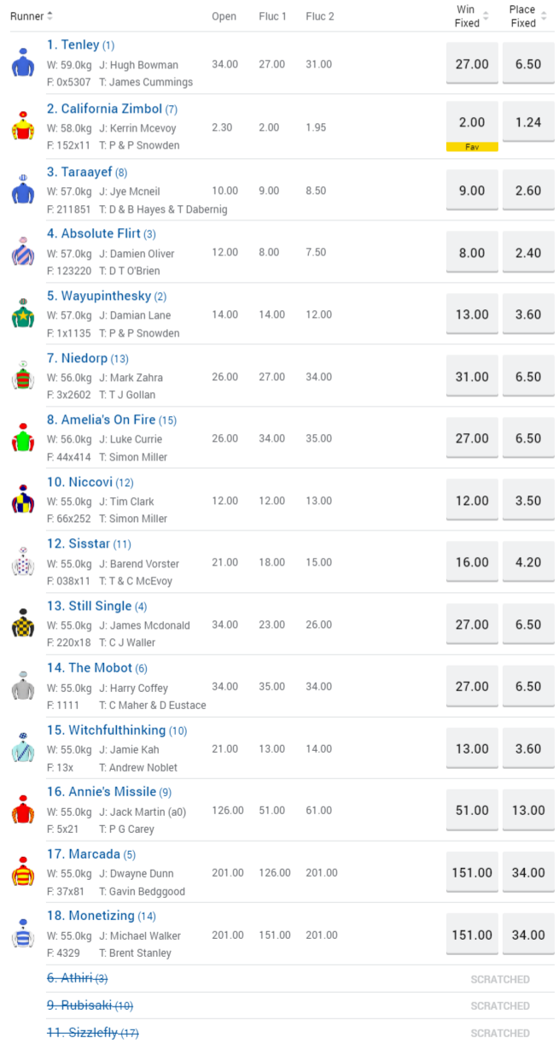Screen dimensions: 559x1044
Task: Open the Witchfulthinking runner link
Action: [x=117, y=730]
